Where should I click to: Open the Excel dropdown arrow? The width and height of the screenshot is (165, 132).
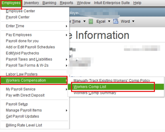(x=109, y=21)
